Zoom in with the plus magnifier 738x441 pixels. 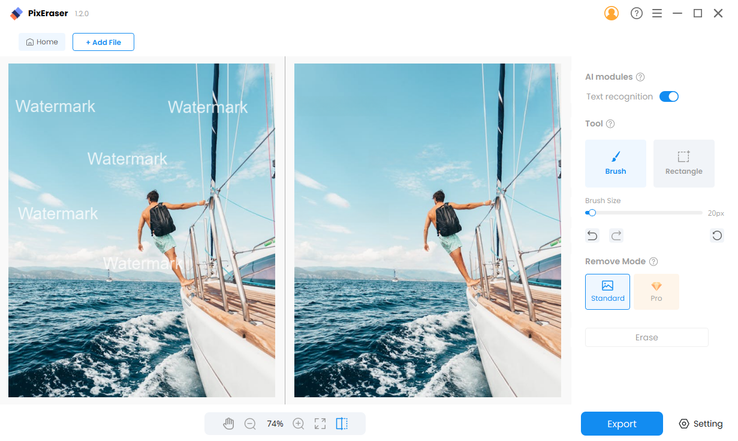point(299,424)
